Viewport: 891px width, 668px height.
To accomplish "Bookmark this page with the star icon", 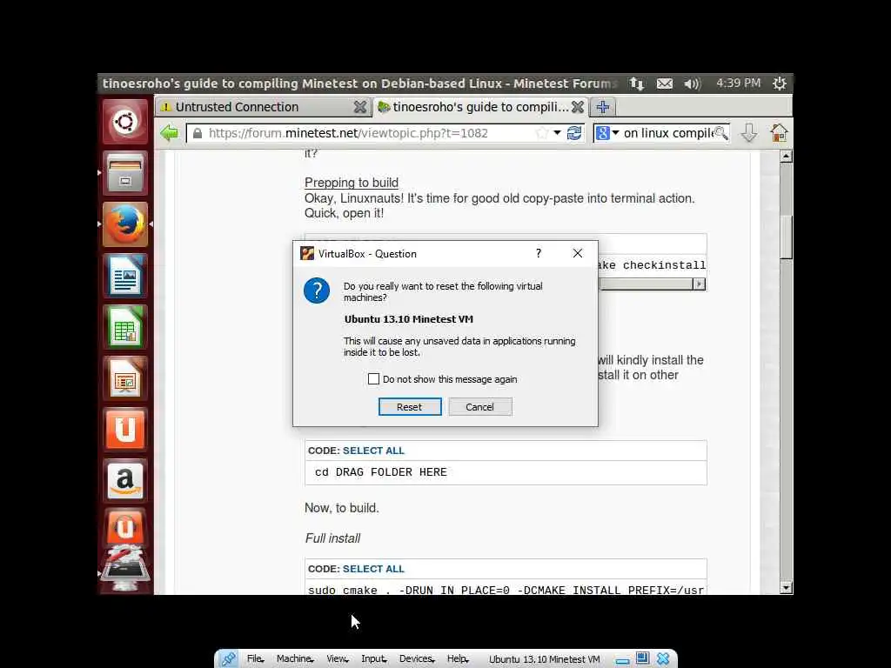I will pos(541,133).
